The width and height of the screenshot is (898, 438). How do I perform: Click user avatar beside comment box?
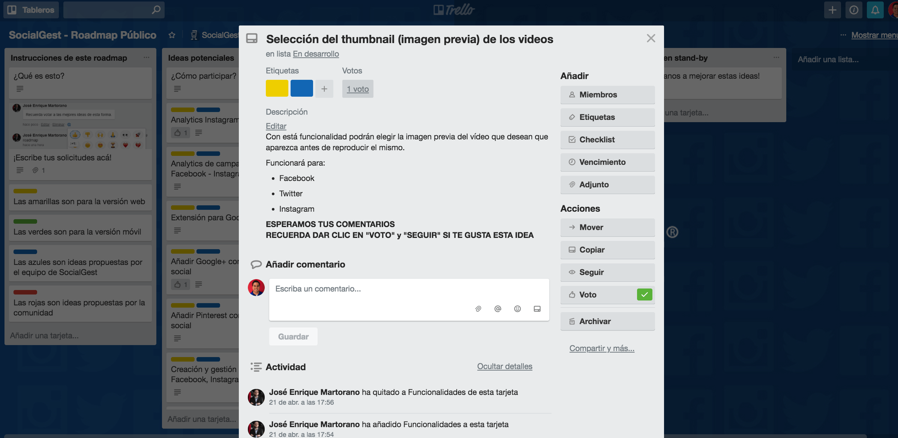[256, 288]
